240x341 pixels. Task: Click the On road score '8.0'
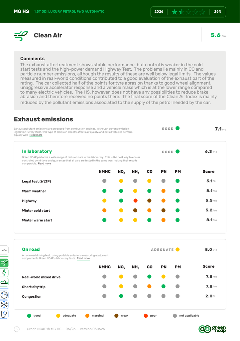click(208, 250)
